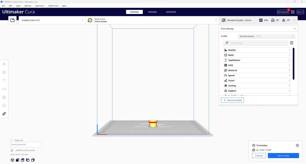Open the File menu
306x164 pixels.
pos(4,6)
